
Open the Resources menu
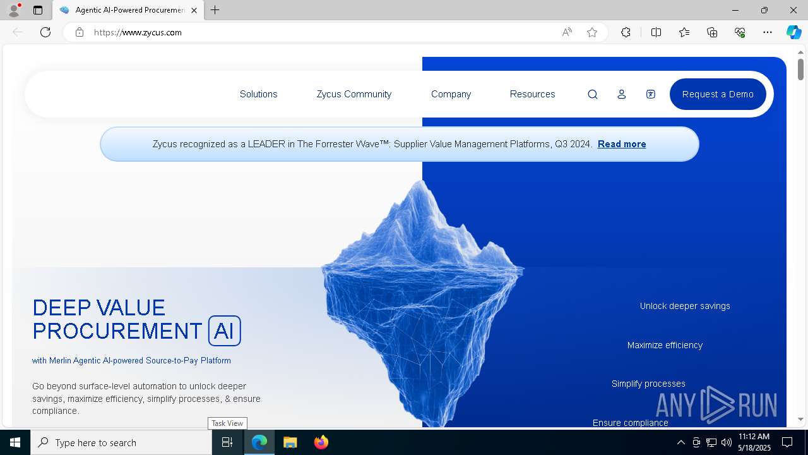point(532,94)
